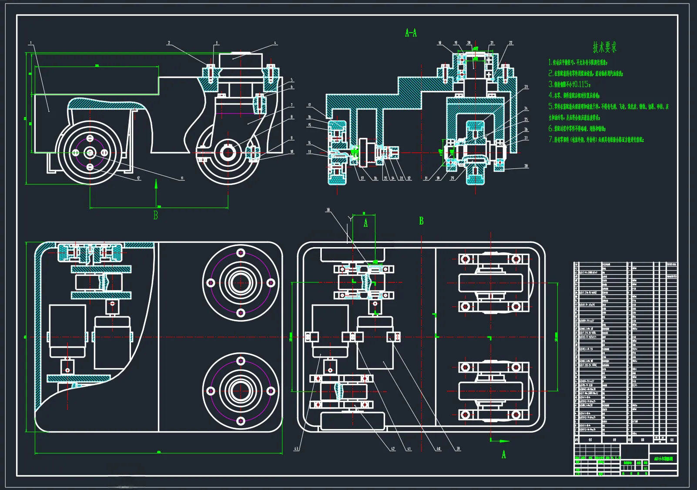Select part callout number "24"
Viewport: 697px width, 490px height.
pos(526,108)
